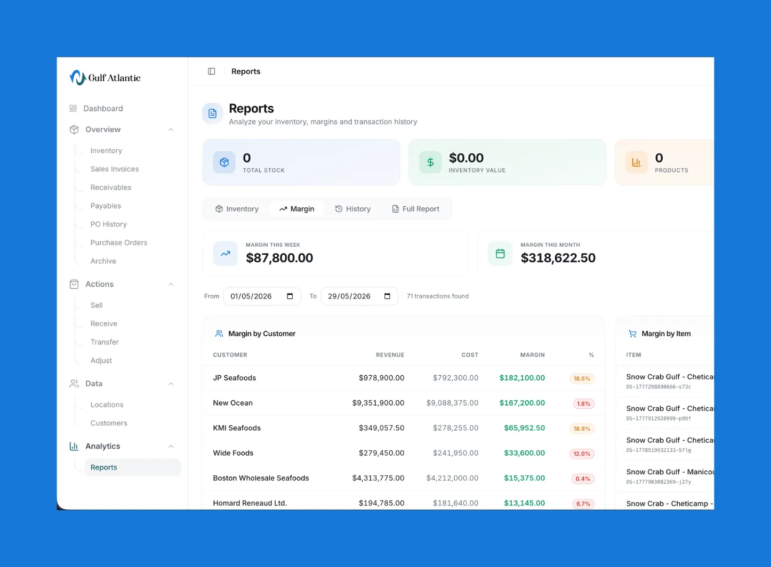Click Boston Wholesale Seafoods row name

coord(261,478)
